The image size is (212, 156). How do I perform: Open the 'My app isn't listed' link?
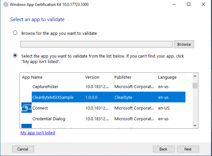pos(38,133)
